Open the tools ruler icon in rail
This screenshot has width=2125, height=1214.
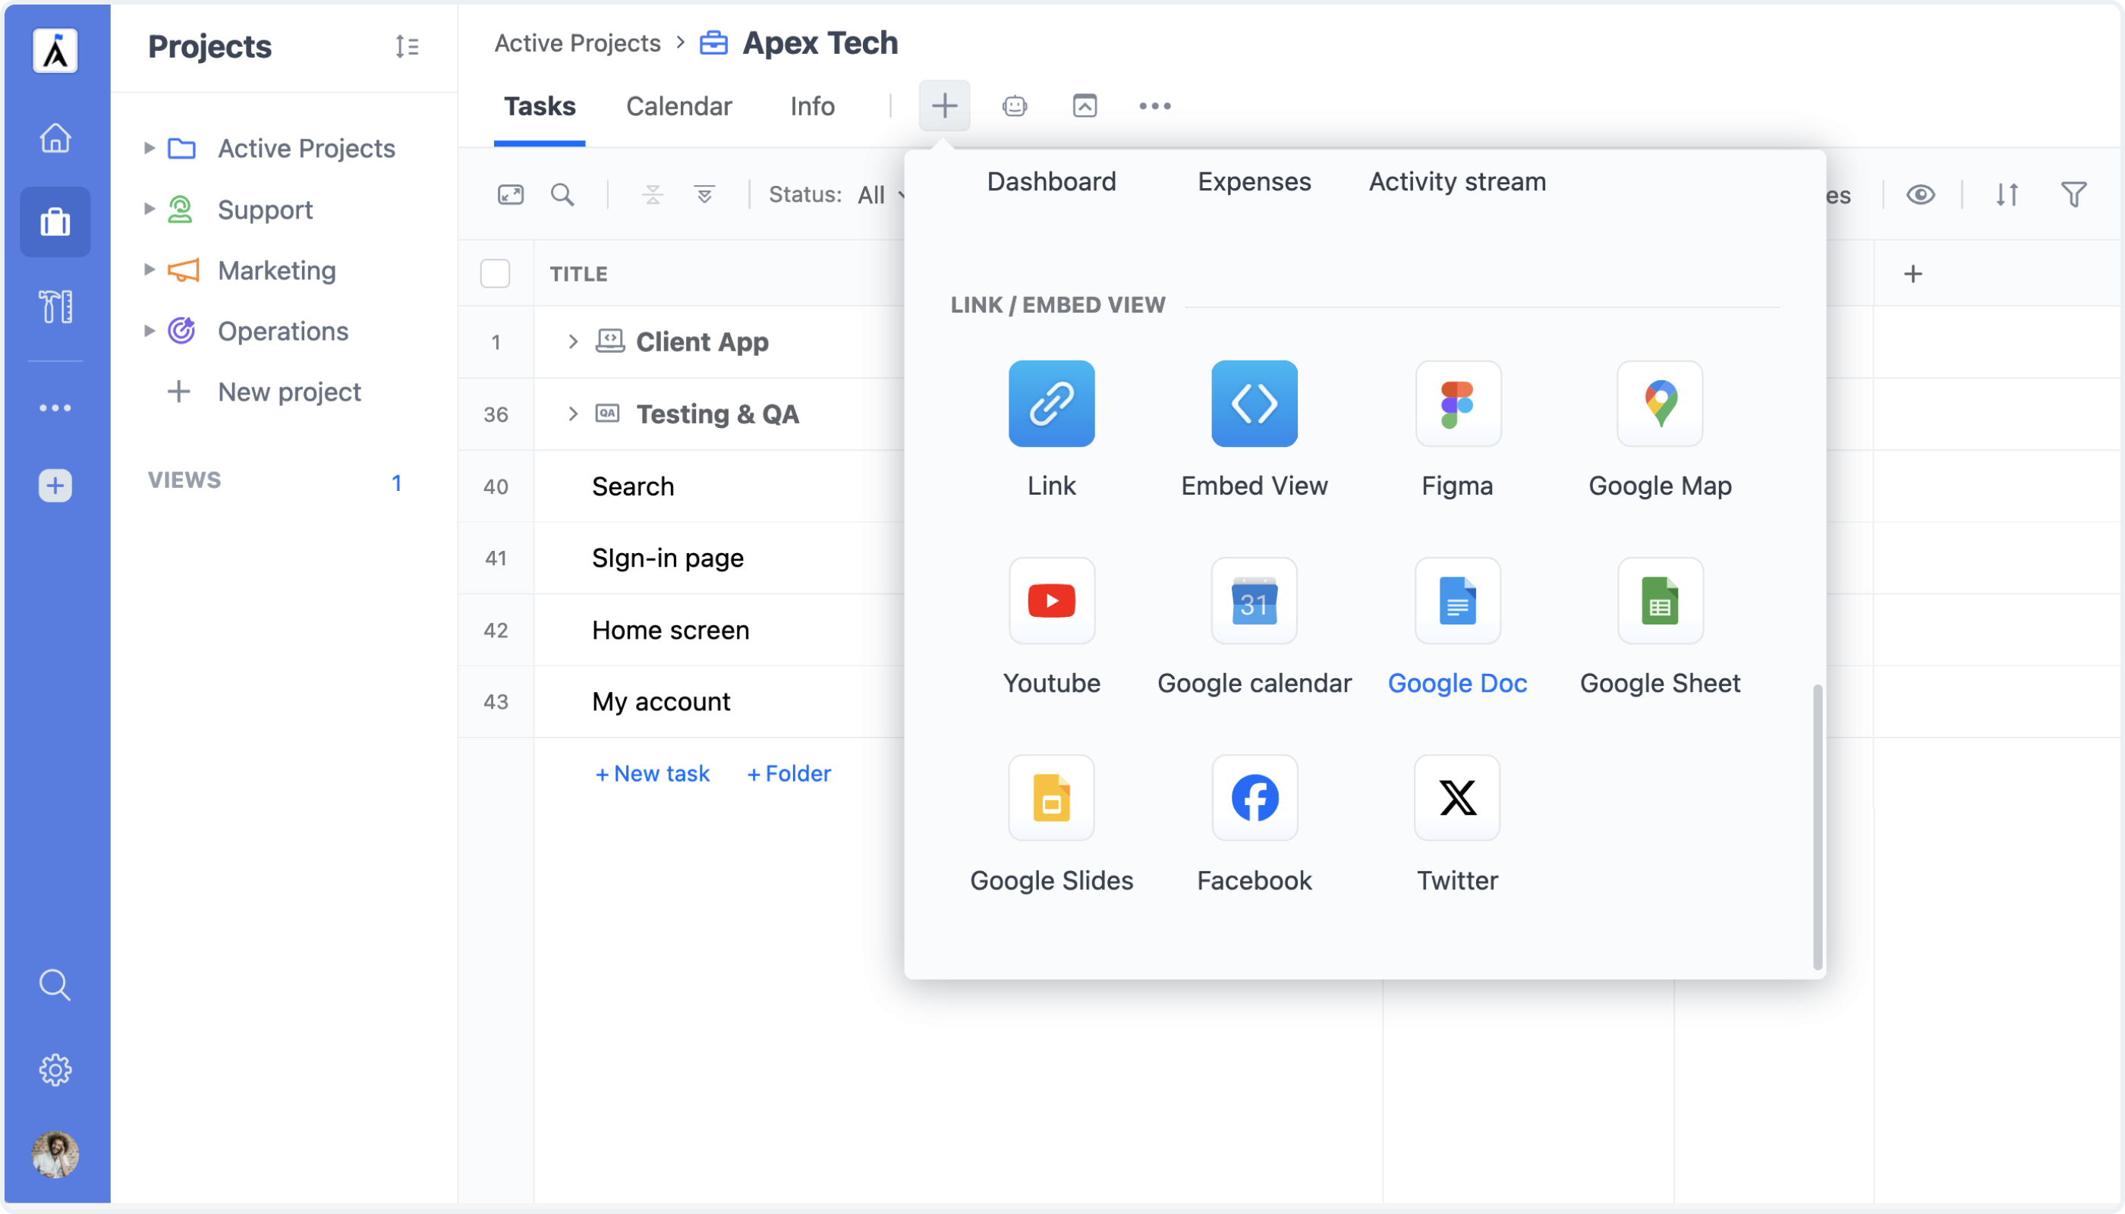[x=55, y=307]
